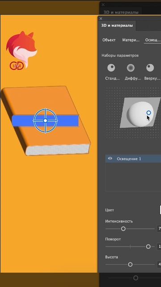Image resolution: width=161 pixels, height=287 pixels.
Task: Click the 3D rotation widget on the book
Action: click(x=45, y=121)
